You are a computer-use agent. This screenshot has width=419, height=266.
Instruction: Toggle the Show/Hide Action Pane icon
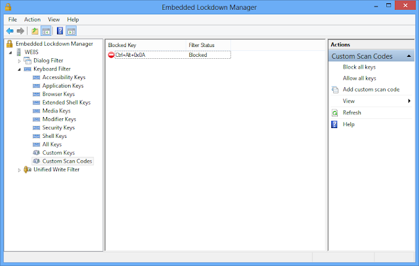point(71,31)
